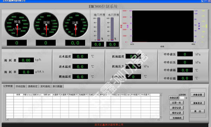Viewport: 211px width, 127px height.
Task: Select the 串口数据 tab
Action: point(57,86)
